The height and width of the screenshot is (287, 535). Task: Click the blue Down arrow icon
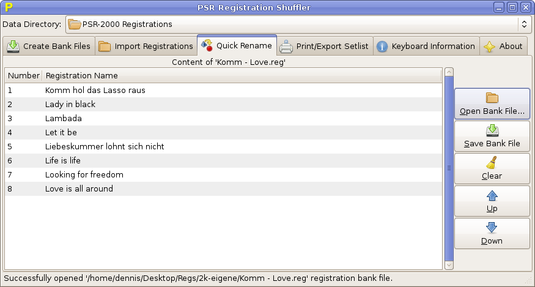tap(492, 228)
